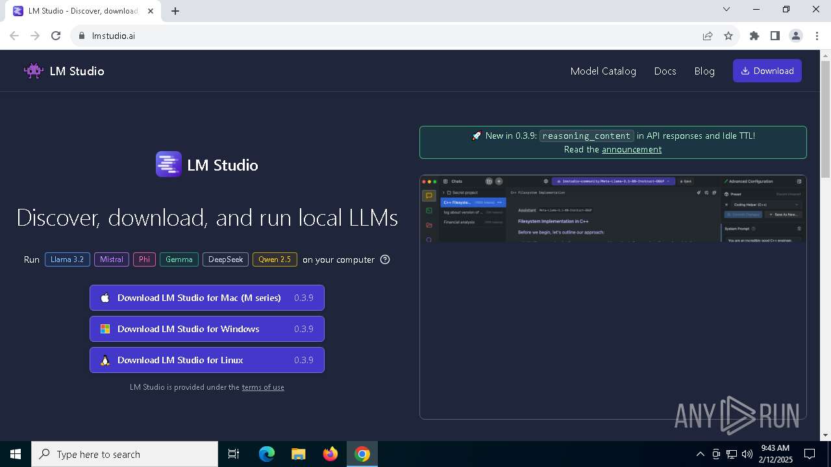The height and width of the screenshot is (467, 831).
Task: Toggle the browser side panel
Action: pos(775,36)
